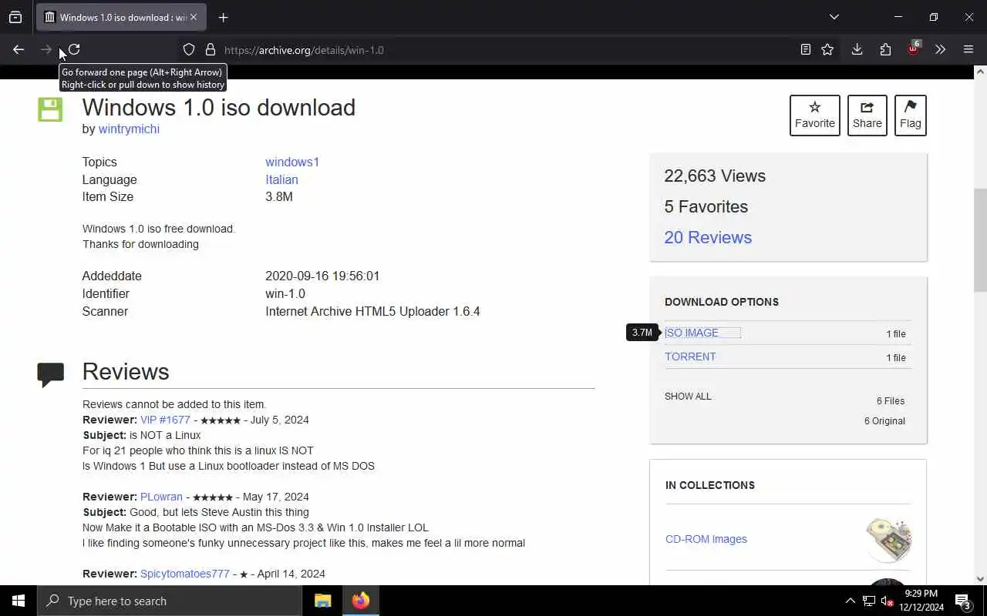Click the green floppy disk software icon
The height and width of the screenshot is (616, 987).
click(50, 110)
